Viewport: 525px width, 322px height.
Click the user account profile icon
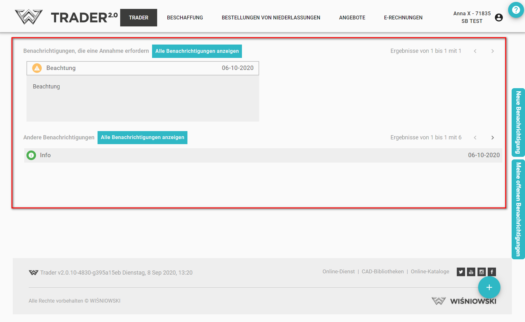499,17
